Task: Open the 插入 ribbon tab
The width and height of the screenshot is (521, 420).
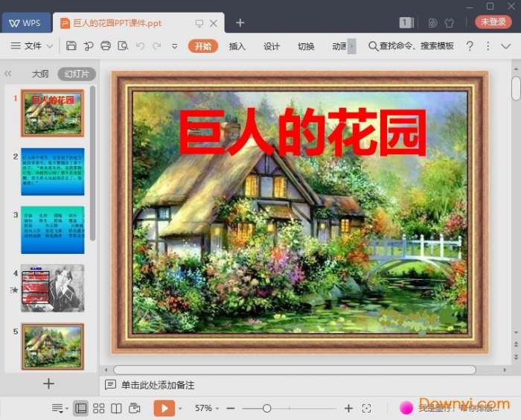Action: 237,46
